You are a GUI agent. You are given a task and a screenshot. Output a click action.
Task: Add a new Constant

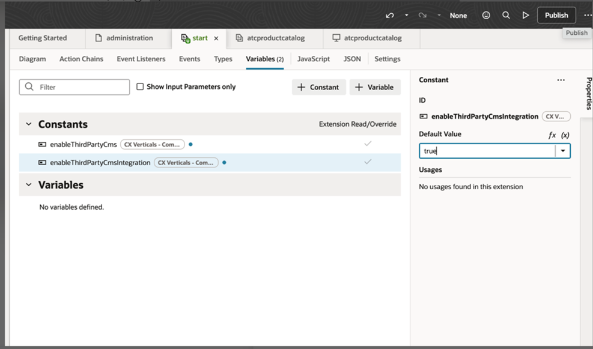319,87
